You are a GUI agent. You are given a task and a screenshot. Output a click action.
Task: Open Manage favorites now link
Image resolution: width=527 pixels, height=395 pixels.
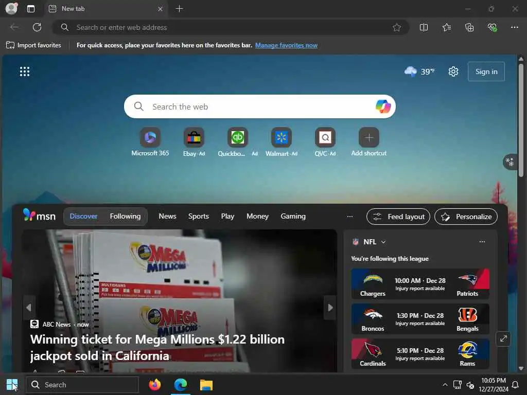(x=286, y=45)
